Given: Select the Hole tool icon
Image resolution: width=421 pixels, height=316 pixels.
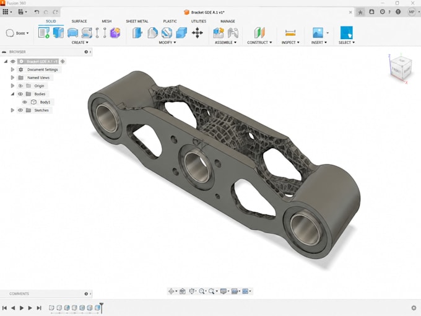Looking at the screenshot, I should pyautogui.click(x=87, y=33).
